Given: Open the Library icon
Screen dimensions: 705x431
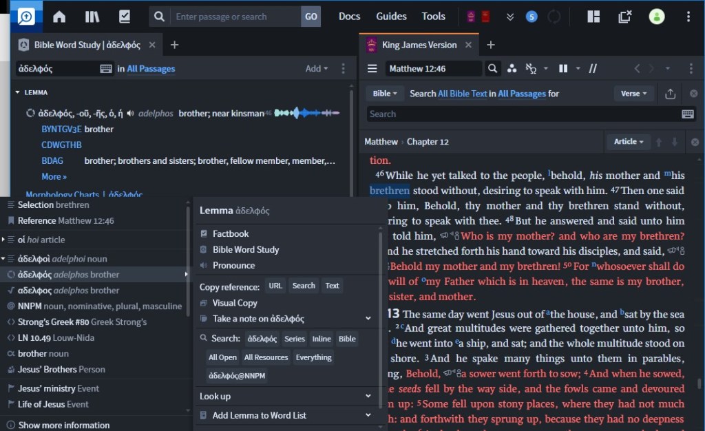Looking at the screenshot, I should 92,17.
